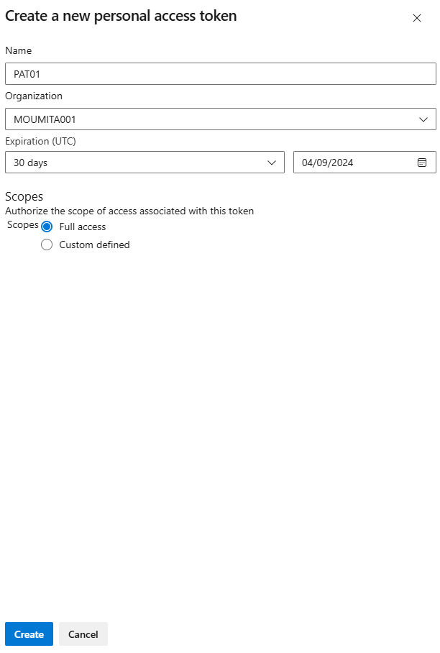Expand the 30 days expiration chevron
Screen dimensions: 440x653
[x=272, y=163]
